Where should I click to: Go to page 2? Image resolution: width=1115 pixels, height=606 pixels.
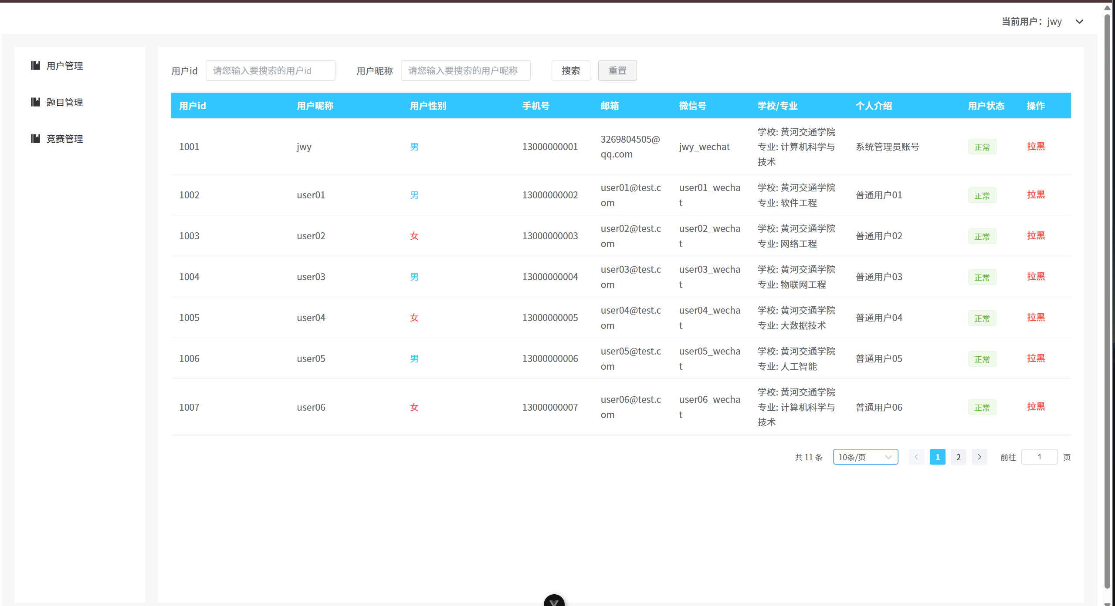tap(958, 457)
